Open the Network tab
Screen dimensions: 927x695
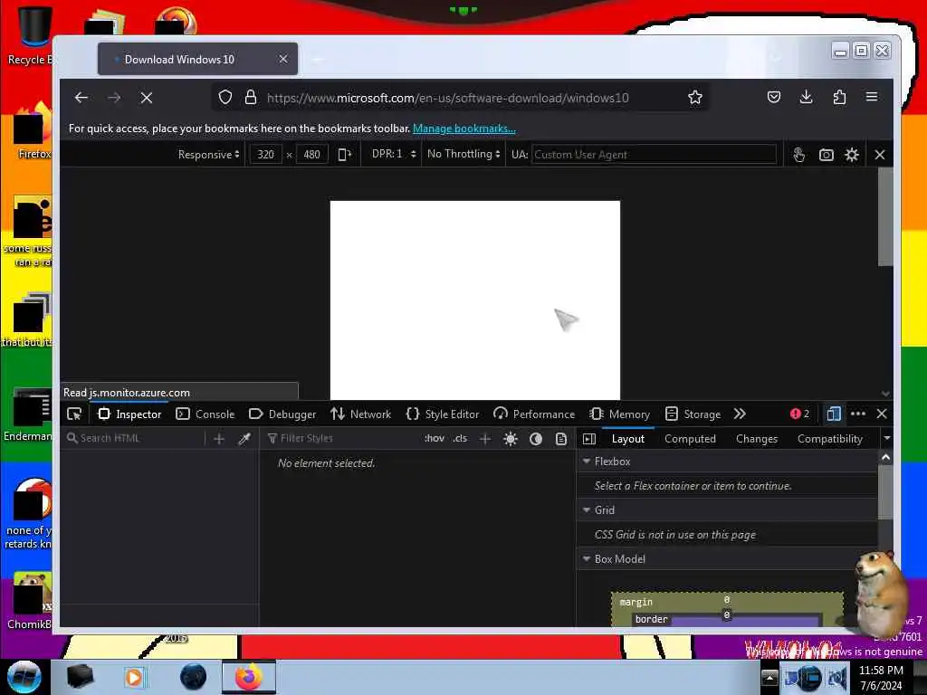tap(360, 414)
